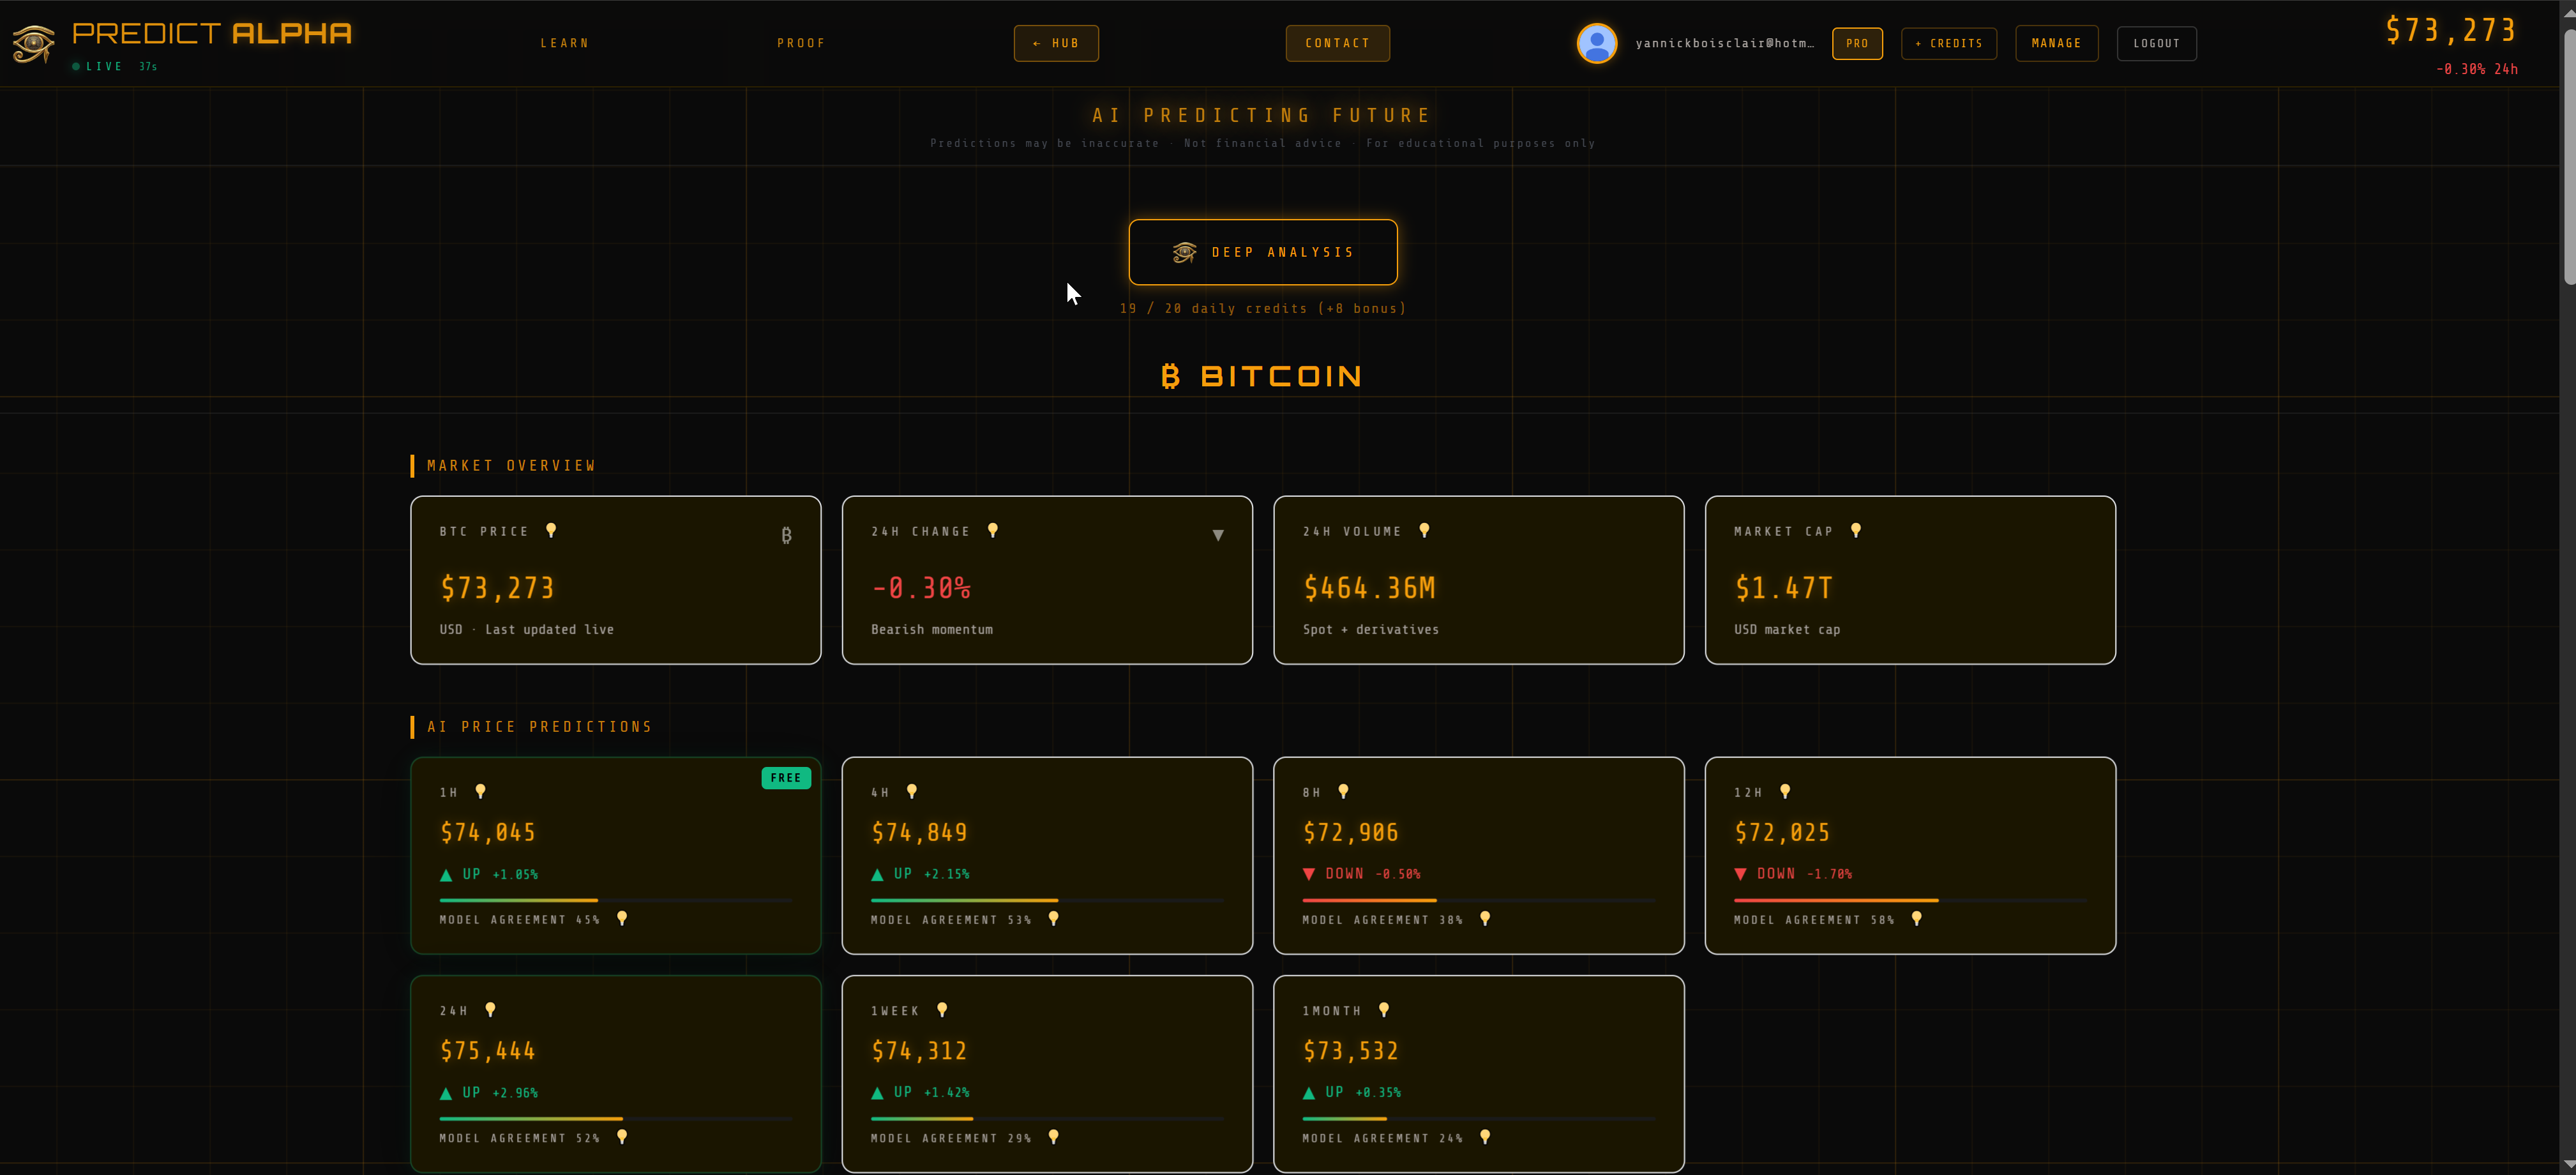Click lightbulb beside MODEL AGREEMENT 58%
2576x1175 pixels.
tap(1917, 919)
